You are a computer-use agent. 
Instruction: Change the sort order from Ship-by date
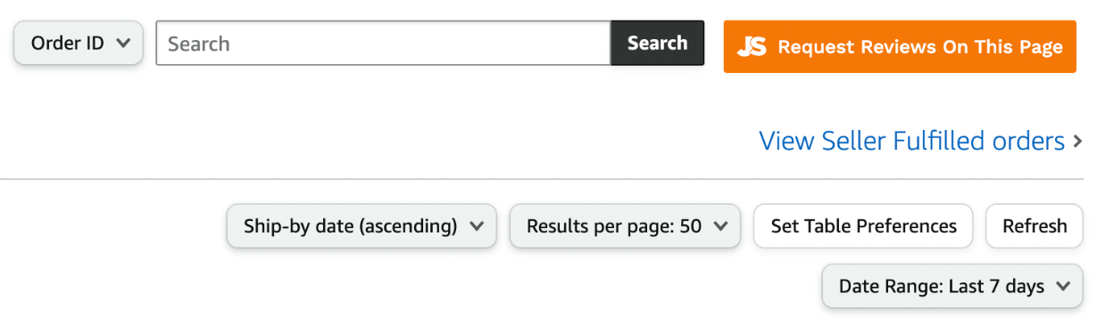362,226
